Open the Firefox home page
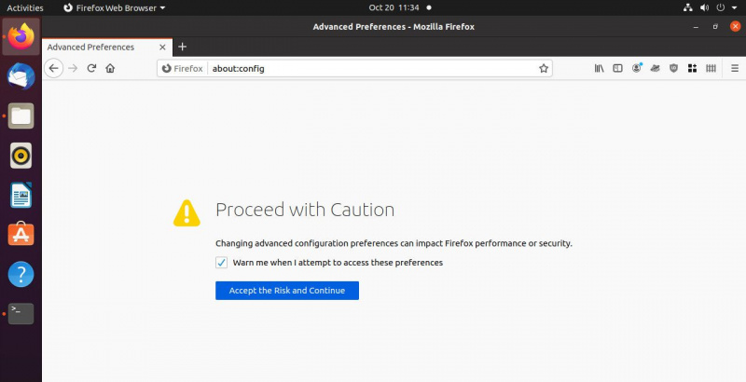This screenshot has height=382, width=746. tap(110, 68)
